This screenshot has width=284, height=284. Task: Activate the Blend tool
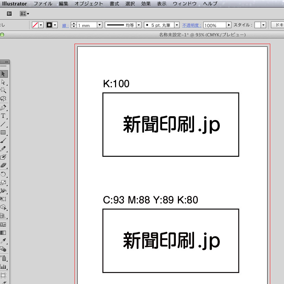click(3, 249)
